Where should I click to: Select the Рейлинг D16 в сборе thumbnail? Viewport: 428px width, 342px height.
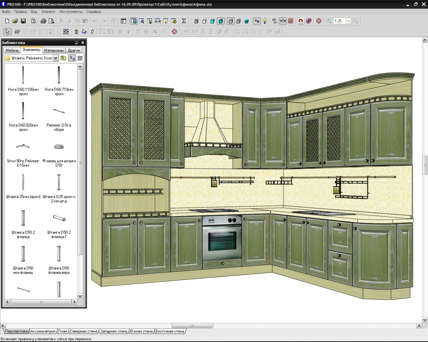59,111
